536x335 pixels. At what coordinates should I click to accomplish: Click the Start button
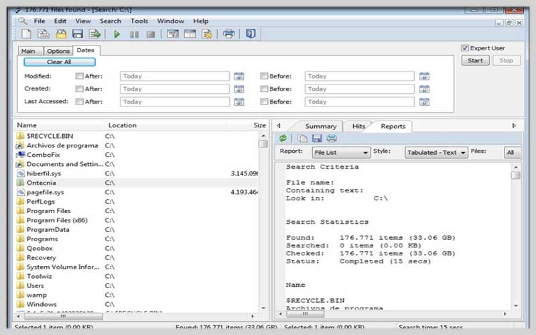click(x=475, y=60)
